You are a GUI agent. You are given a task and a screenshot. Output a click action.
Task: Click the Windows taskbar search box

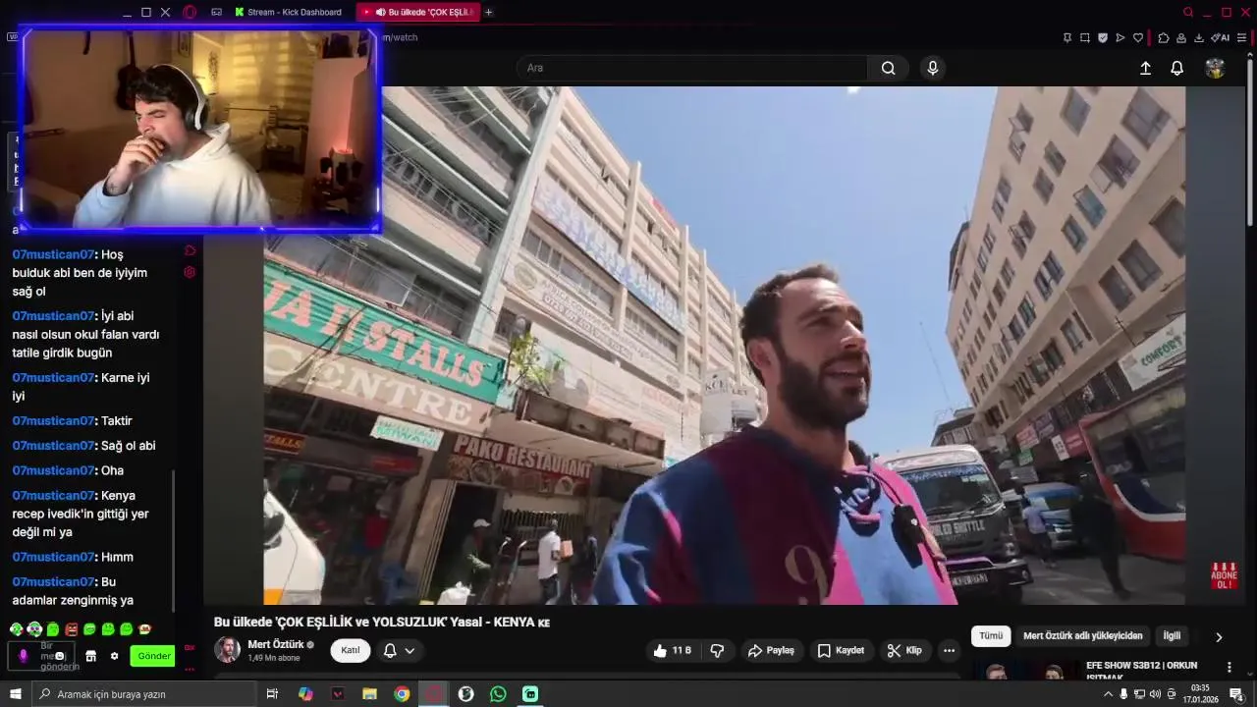tap(145, 694)
